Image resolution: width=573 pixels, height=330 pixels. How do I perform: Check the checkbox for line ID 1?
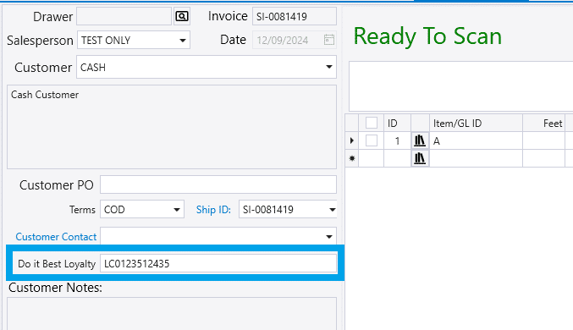[x=372, y=140]
